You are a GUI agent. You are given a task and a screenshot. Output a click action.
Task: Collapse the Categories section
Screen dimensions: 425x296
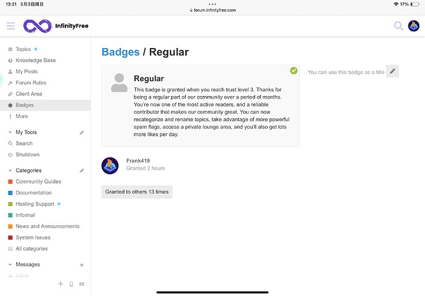pyautogui.click(x=10, y=170)
